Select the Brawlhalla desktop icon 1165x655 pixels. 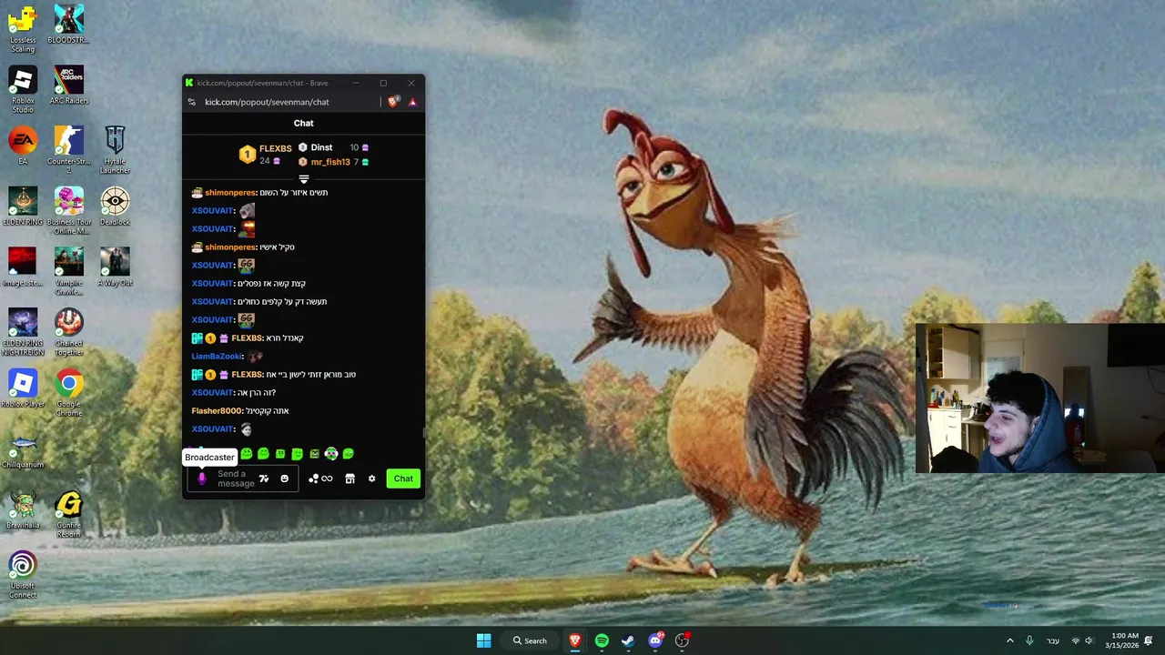pyautogui.click(x=23, y=511)
